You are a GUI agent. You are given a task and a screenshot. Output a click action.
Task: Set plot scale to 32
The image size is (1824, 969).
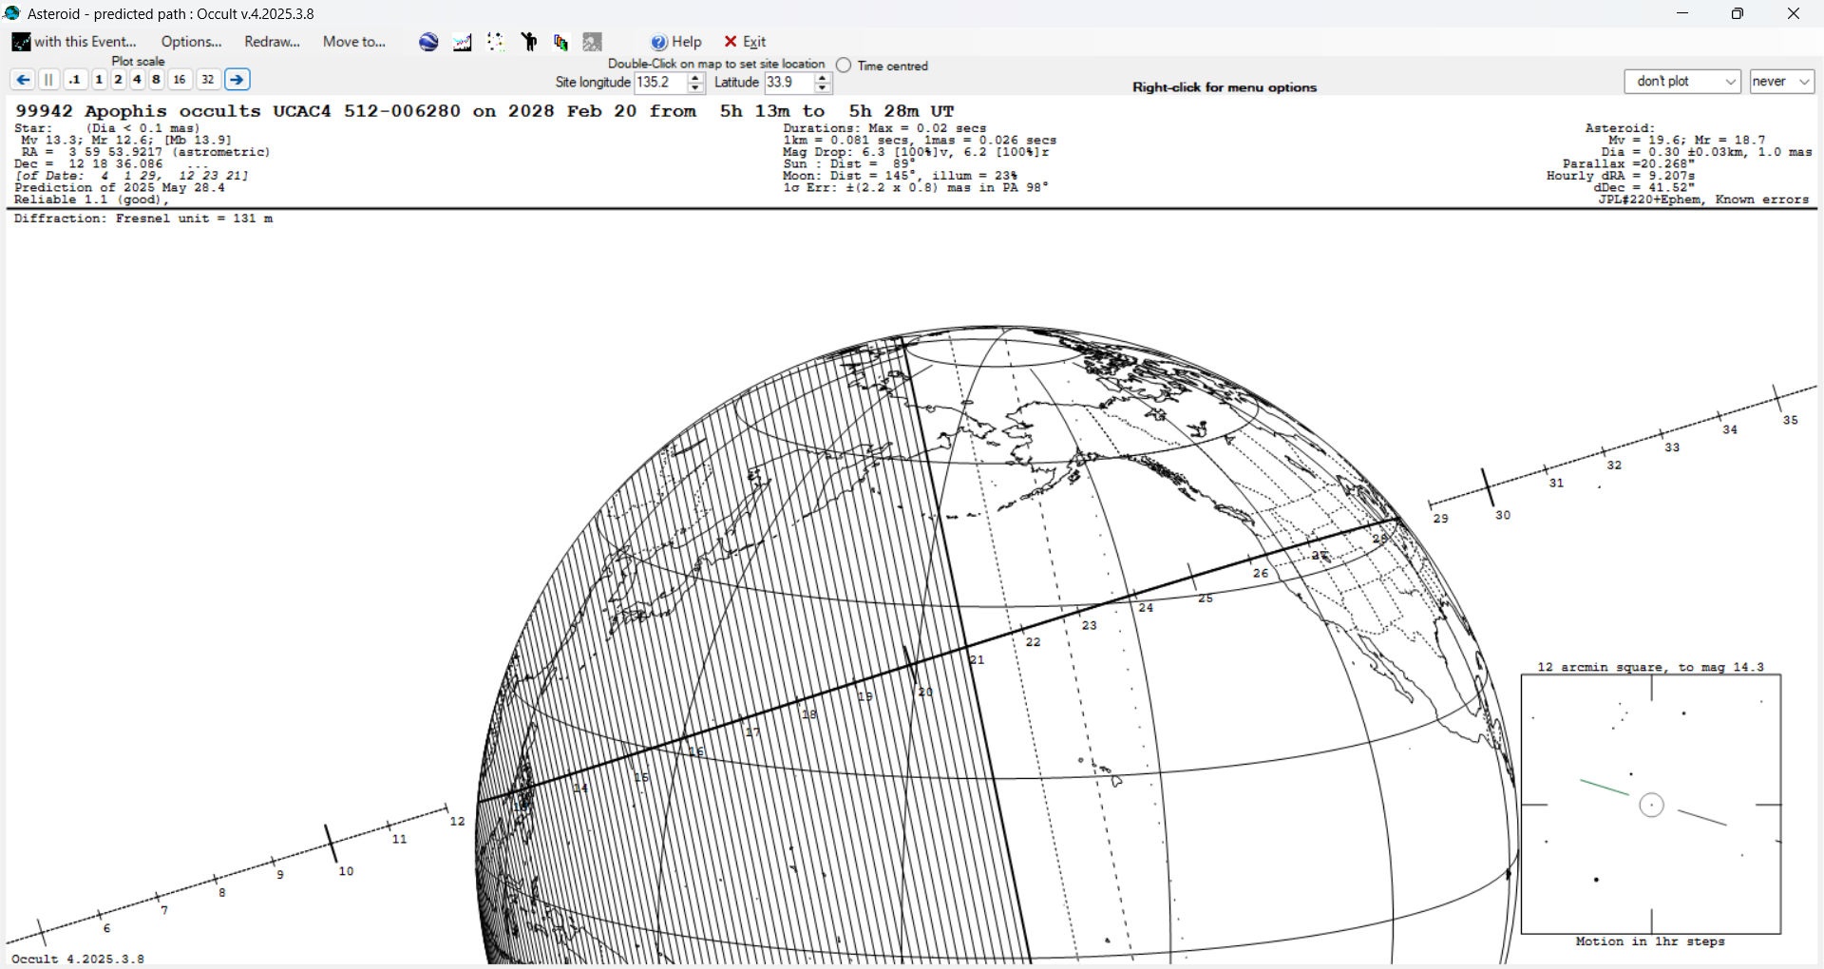[x=208, y=80]
